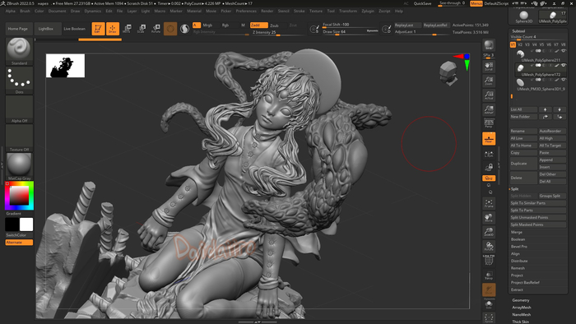576x324 pixels.
Task: Toggle the Zadd mode button
Action: 258,25
